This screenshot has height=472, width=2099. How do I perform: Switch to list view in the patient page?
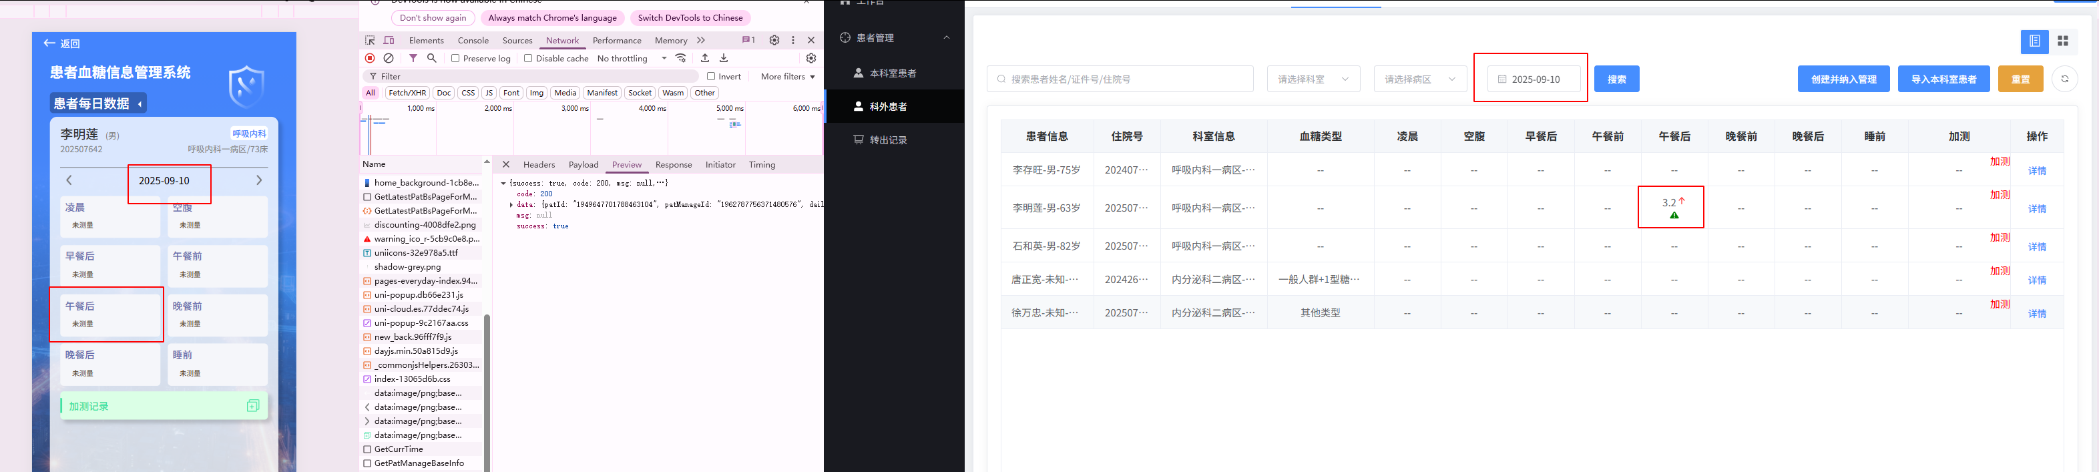coord(2035,41)
